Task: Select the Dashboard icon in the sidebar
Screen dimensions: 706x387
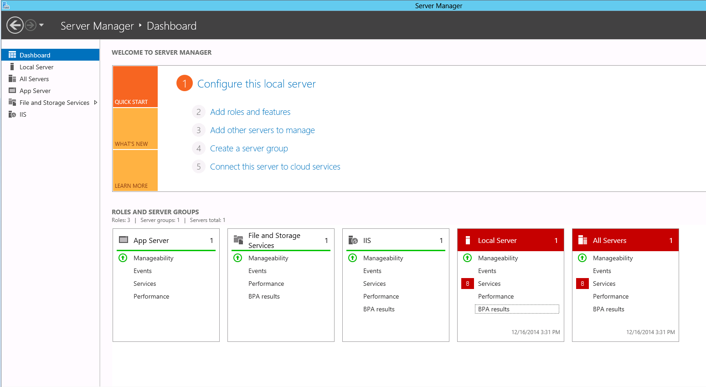Action: [x=12, y=55]
